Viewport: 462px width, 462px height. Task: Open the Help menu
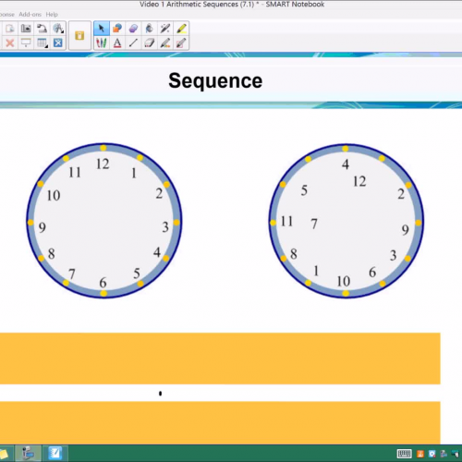[x=52, y=14]
